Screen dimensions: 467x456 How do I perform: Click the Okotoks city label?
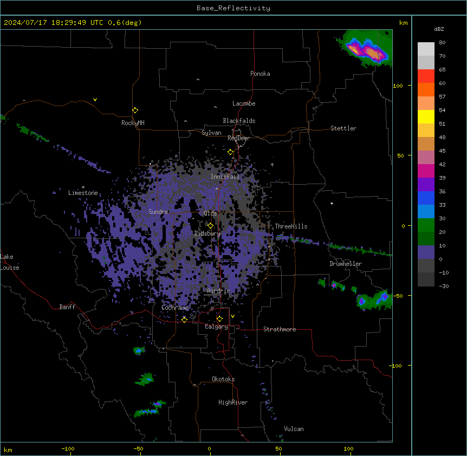(x=223, y=379)
